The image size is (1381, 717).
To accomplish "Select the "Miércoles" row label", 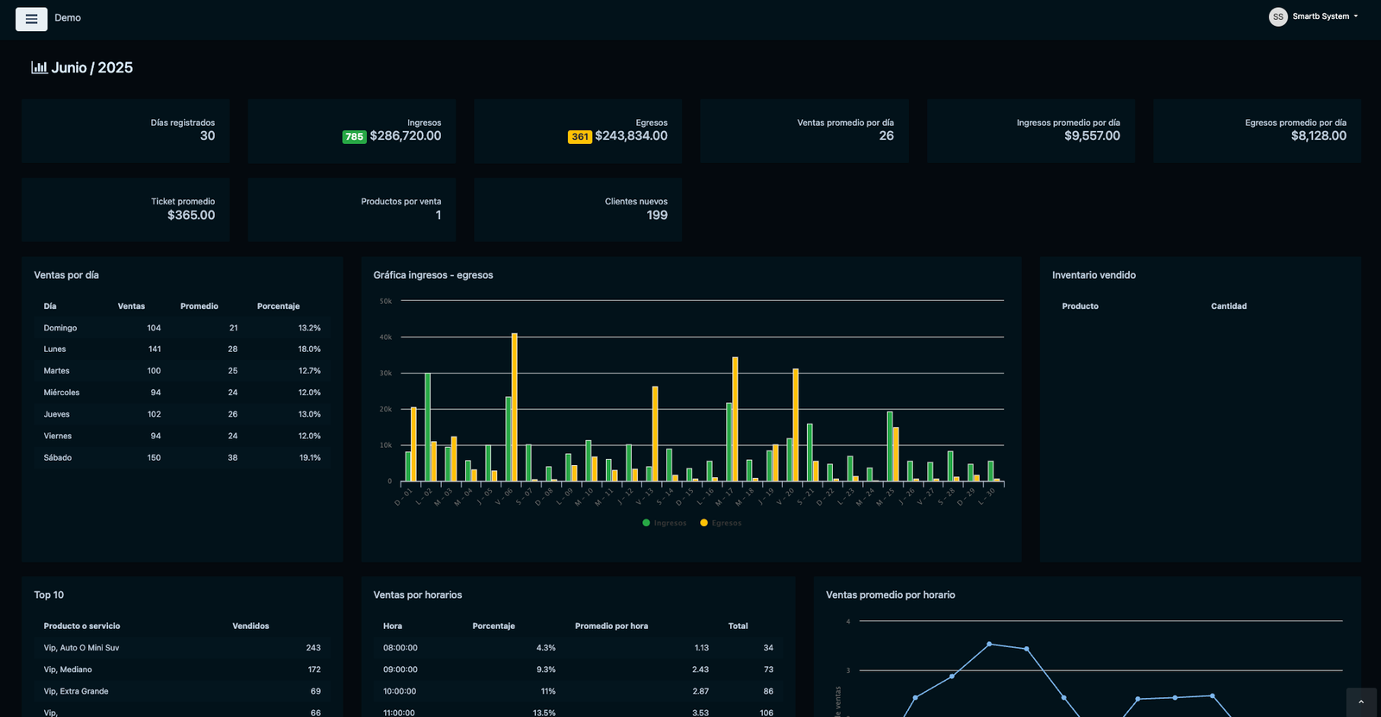I will (61, 393).
